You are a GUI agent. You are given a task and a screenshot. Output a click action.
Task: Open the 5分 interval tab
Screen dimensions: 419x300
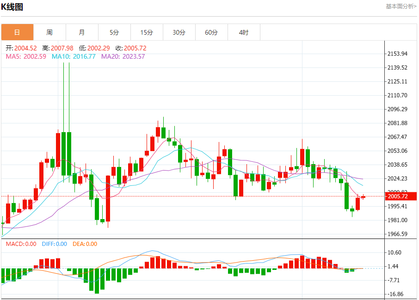[x=114, y=32]
